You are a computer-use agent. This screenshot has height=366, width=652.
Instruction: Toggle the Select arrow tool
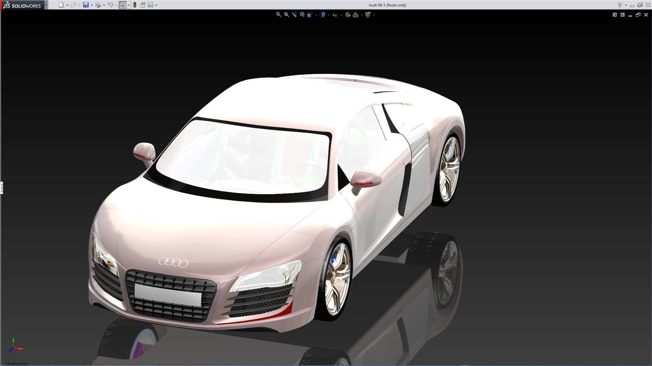pos(122,5)
